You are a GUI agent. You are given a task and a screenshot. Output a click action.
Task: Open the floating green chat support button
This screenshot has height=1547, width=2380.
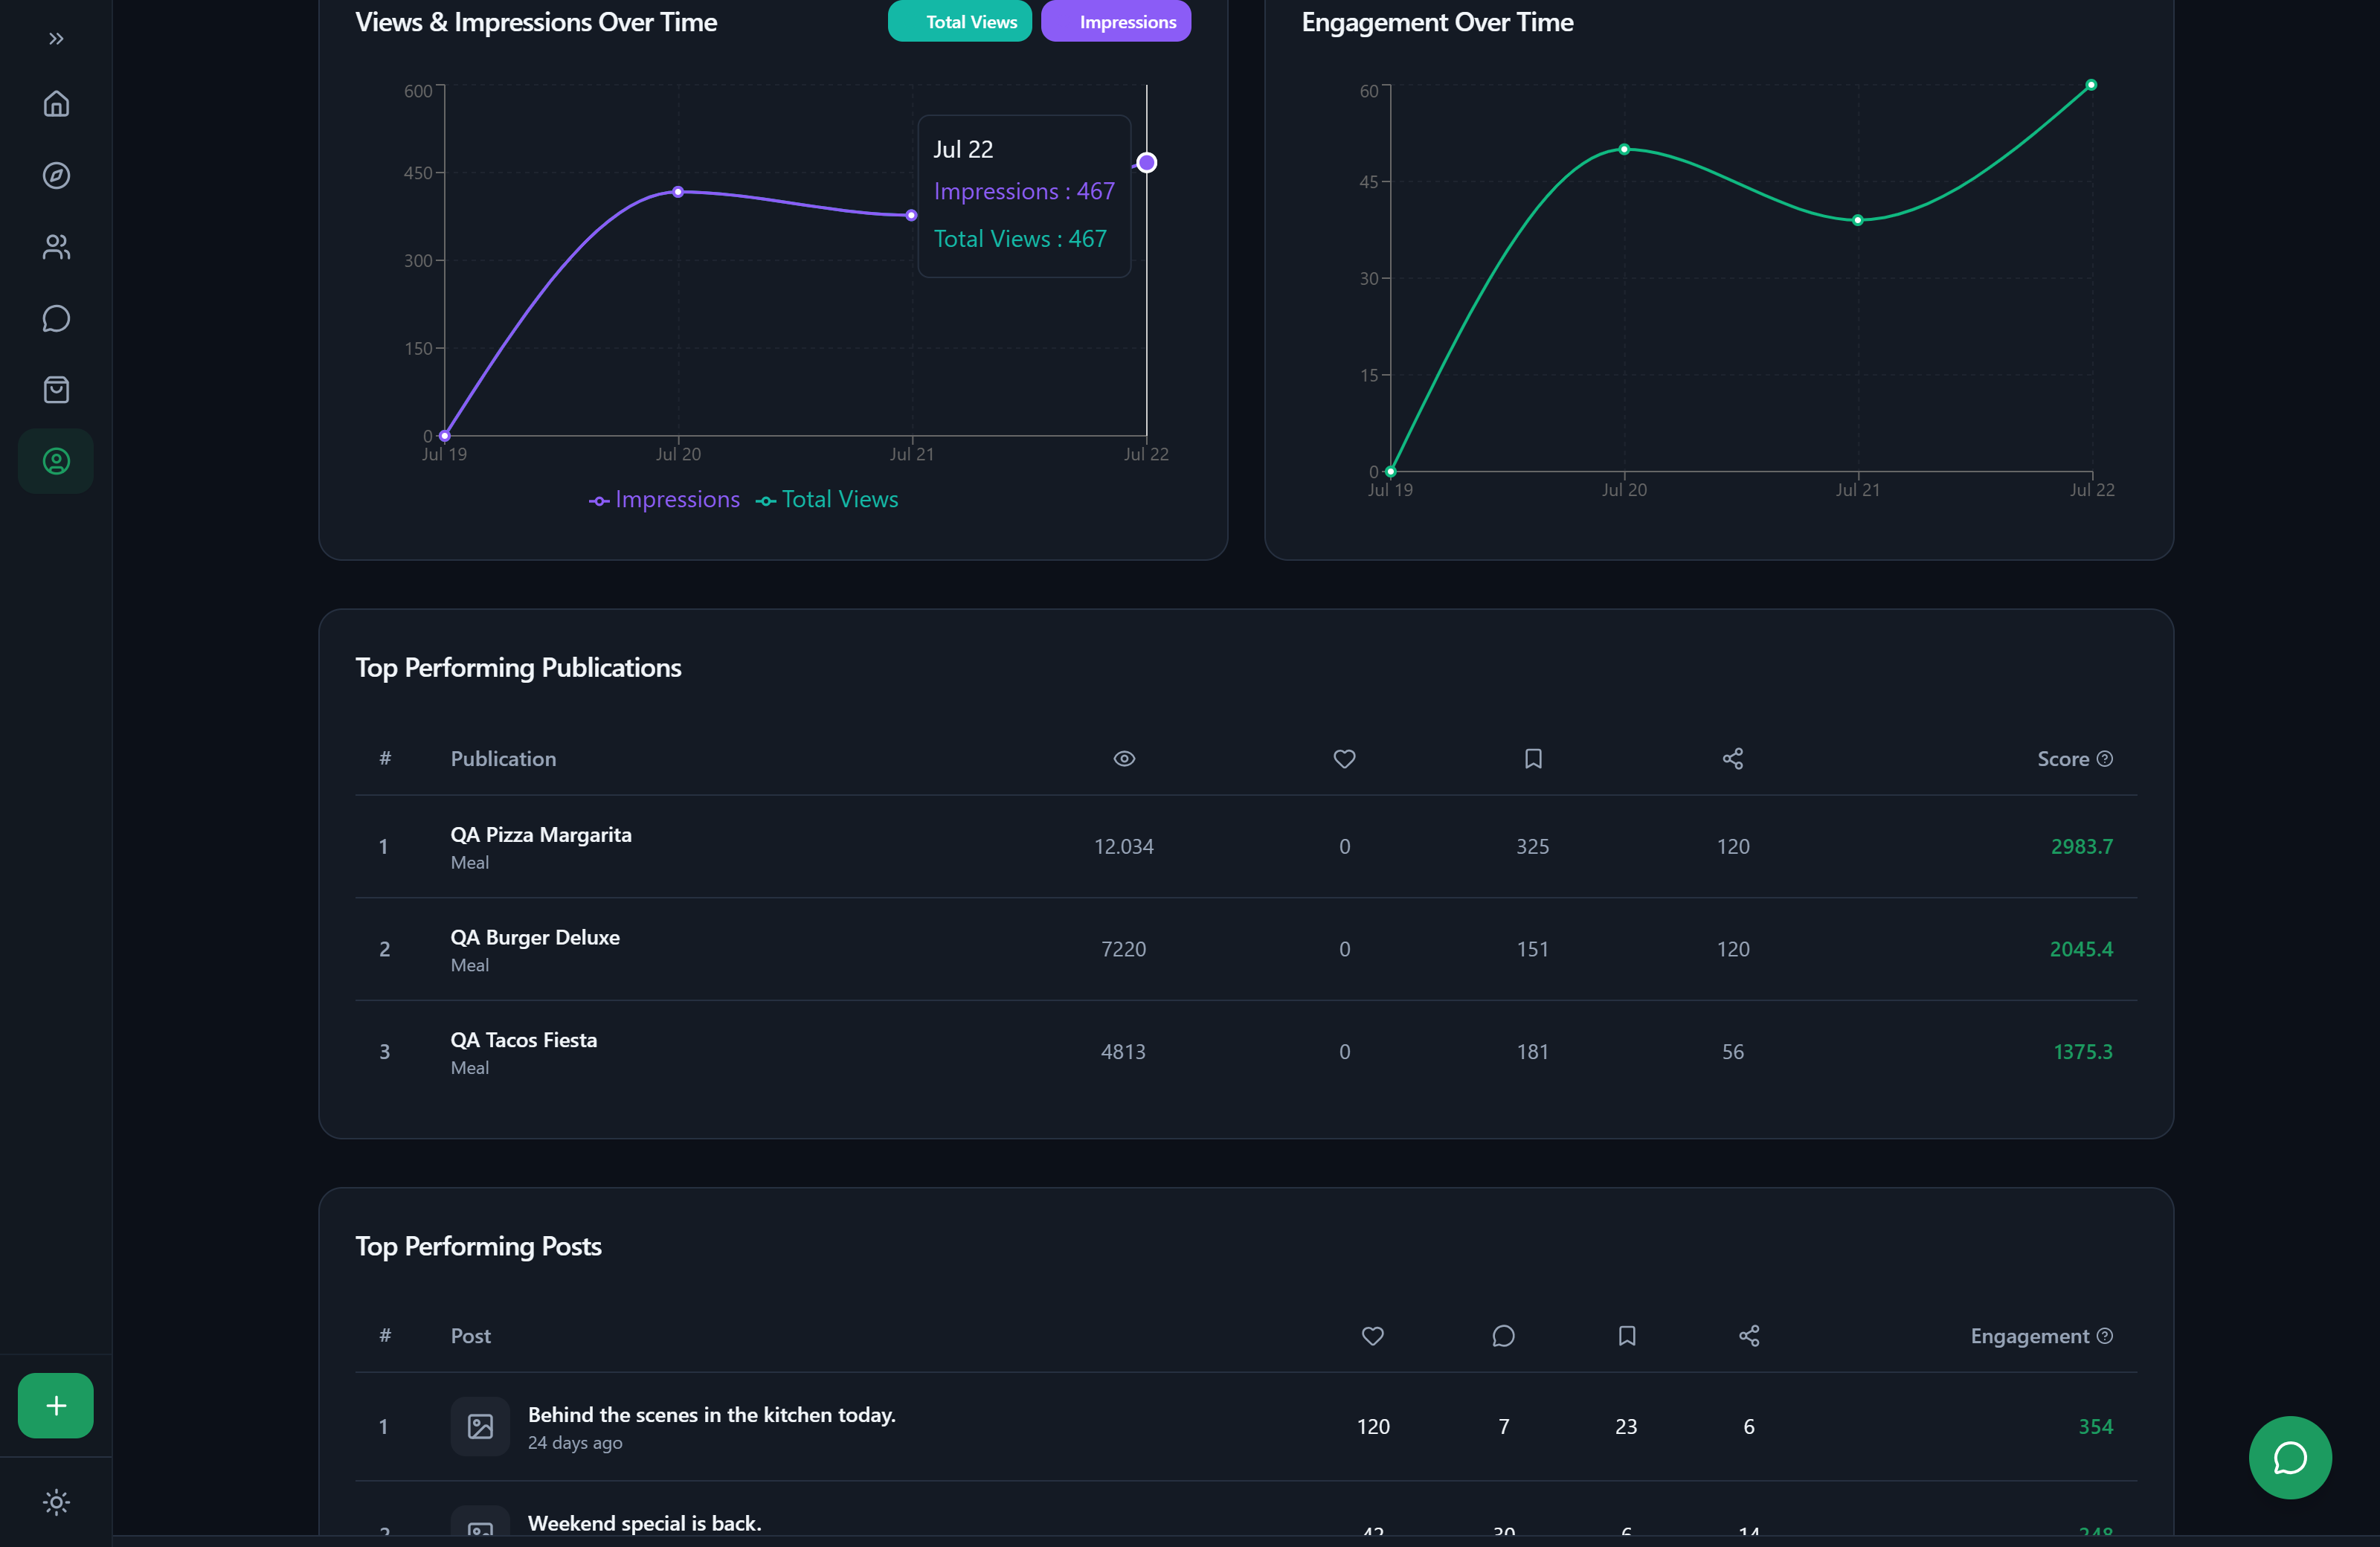(x=2290, y=1457)
